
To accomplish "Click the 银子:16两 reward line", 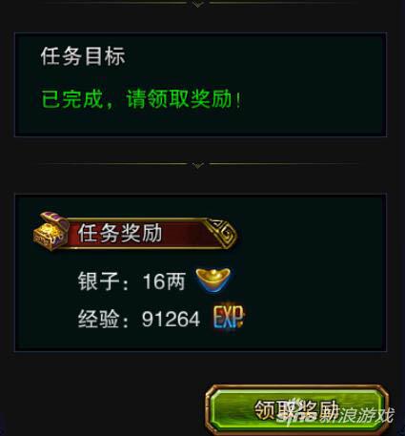I will [x=155, y=280].
